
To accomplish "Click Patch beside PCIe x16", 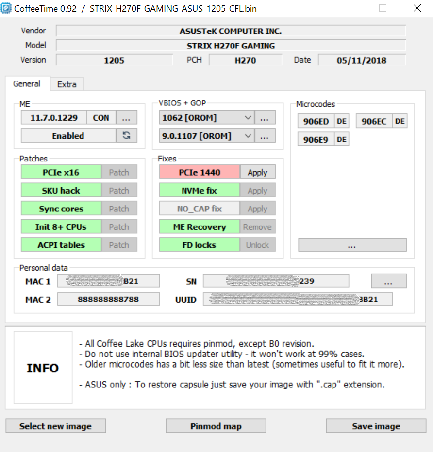I will click(119, 172).
